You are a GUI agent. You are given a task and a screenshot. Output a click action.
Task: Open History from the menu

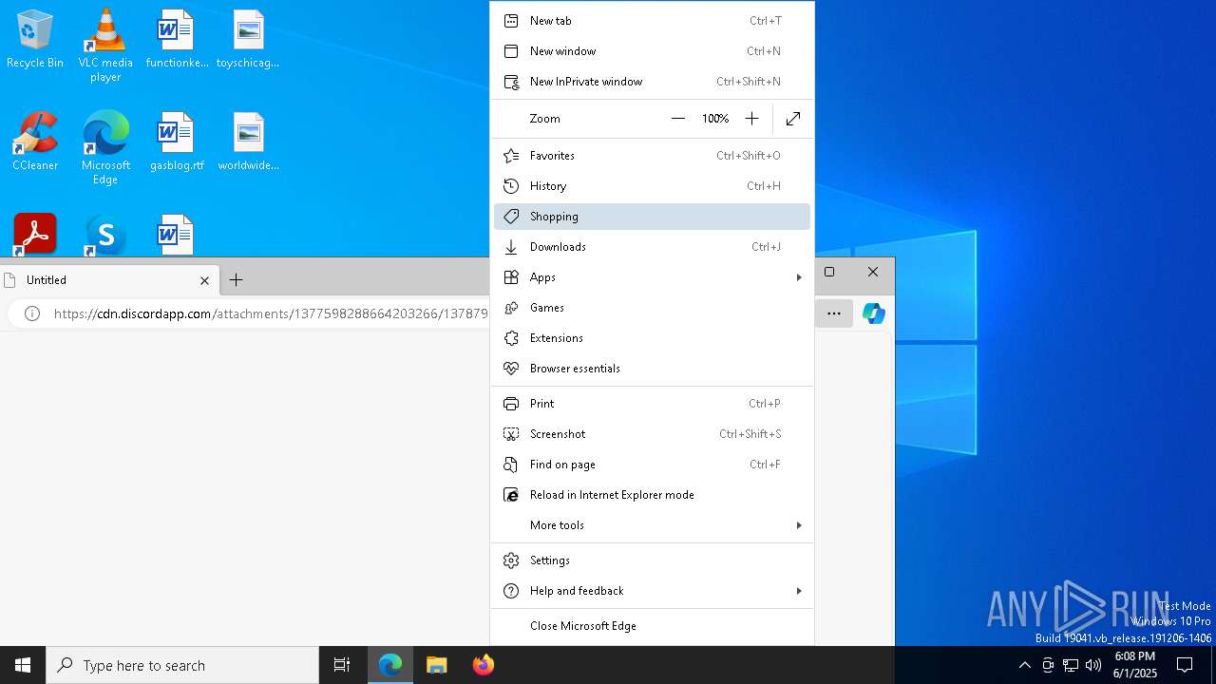652,186
